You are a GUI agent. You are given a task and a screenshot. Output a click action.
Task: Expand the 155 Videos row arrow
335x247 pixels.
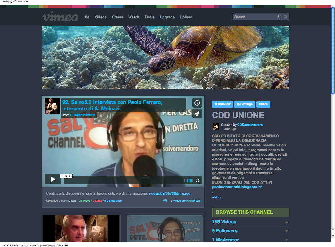point(287,222)
